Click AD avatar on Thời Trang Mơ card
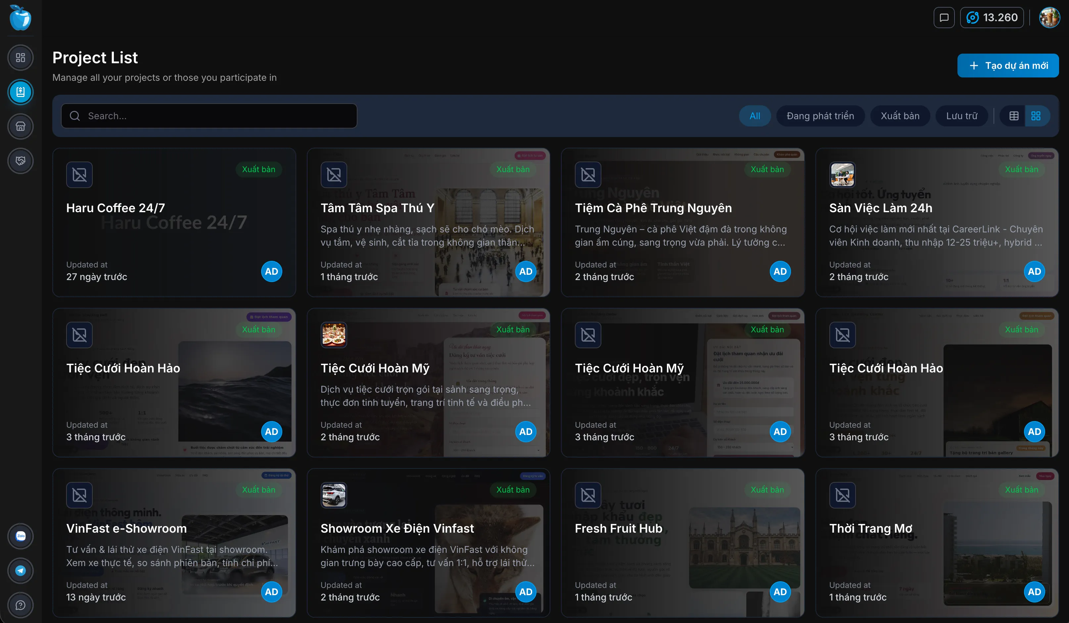 coord(1035,592)
